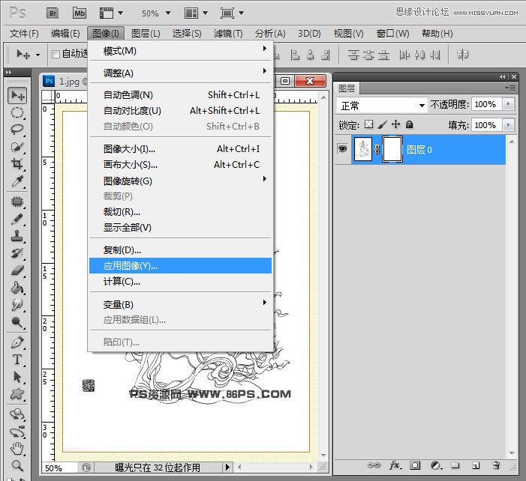Launch Mini Bridge from top bar
This screenshot has height=481, width=526.
(x=80, y=13)
